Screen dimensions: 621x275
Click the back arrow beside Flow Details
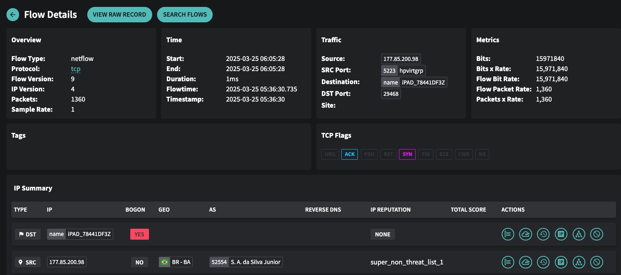click(x=13, y=15)
